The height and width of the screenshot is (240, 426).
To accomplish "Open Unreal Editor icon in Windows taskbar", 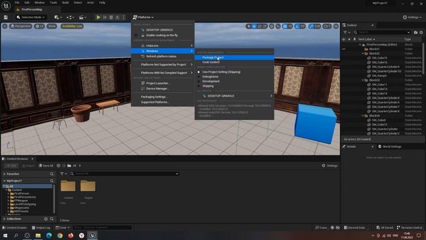I will click(x=93, y=235).
